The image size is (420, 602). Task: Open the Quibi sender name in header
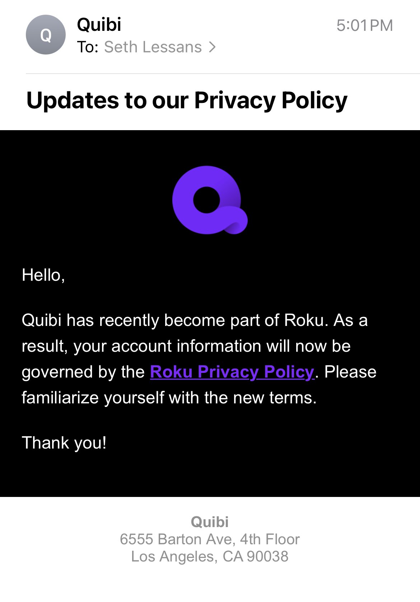(99, 25)
